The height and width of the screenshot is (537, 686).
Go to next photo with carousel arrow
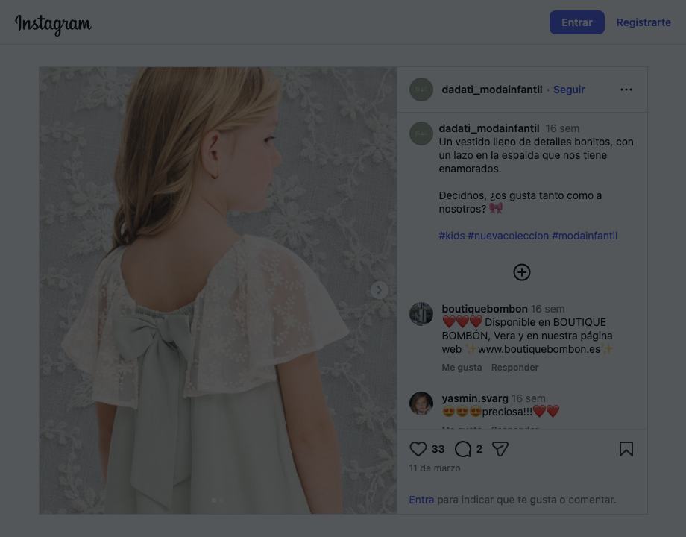coord(379,290)
